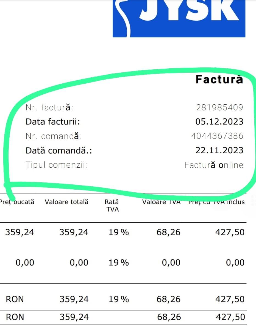Click the order date 22.11.2023

click(219, 151)
